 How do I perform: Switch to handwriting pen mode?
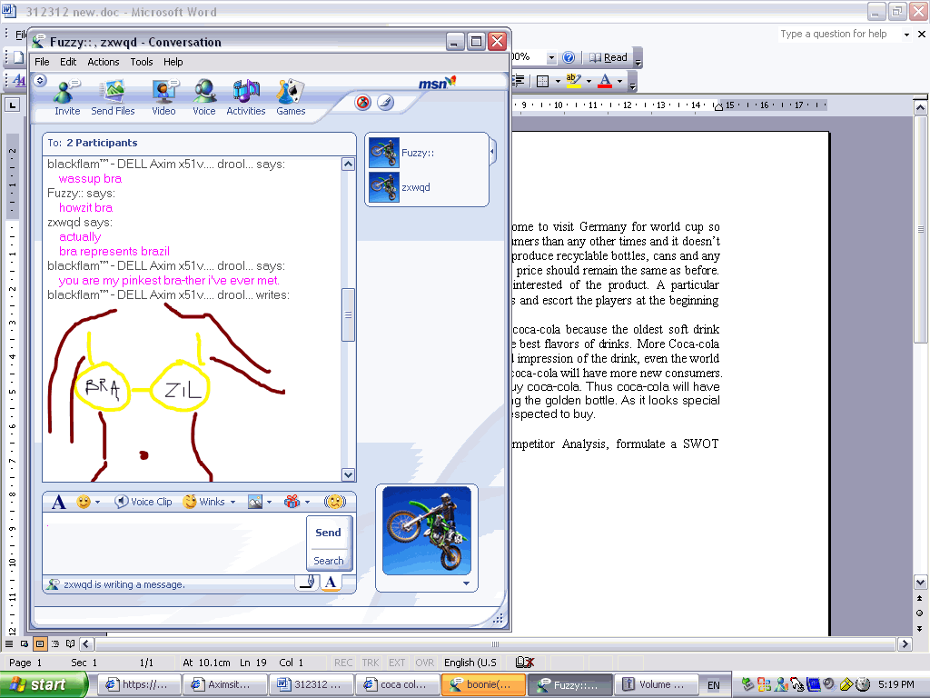(x=307, y=583)
